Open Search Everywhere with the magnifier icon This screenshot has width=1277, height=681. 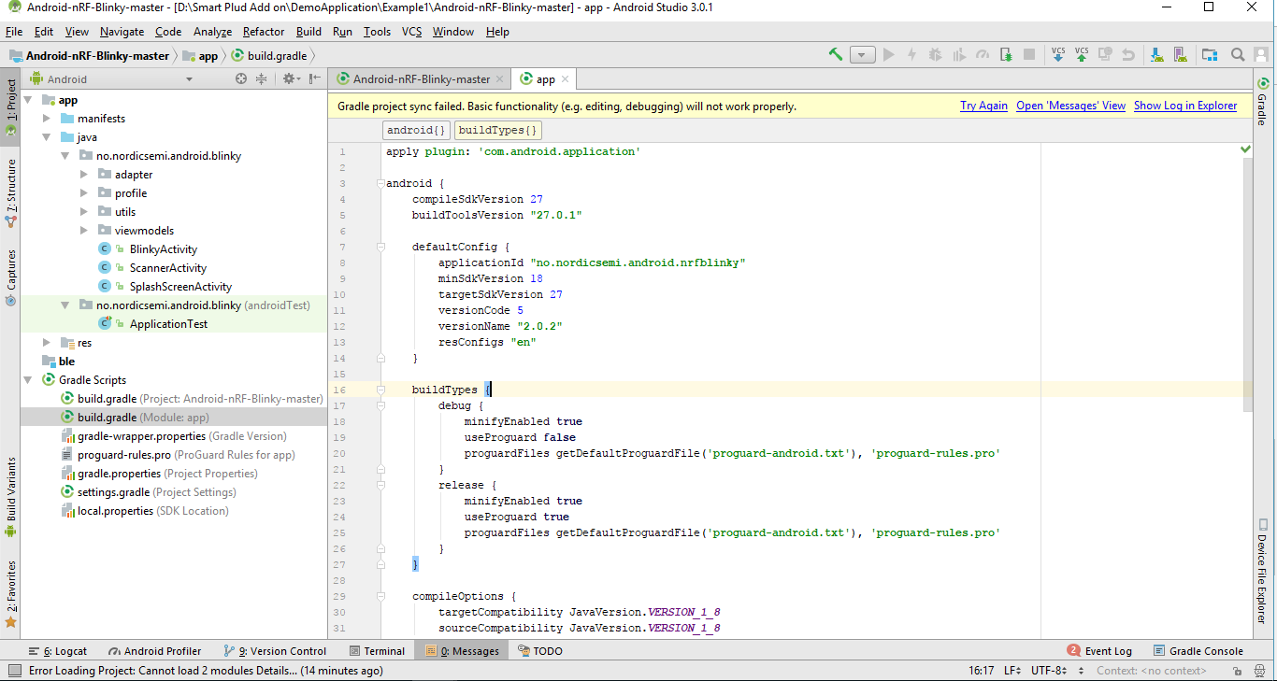(1238, 54)
